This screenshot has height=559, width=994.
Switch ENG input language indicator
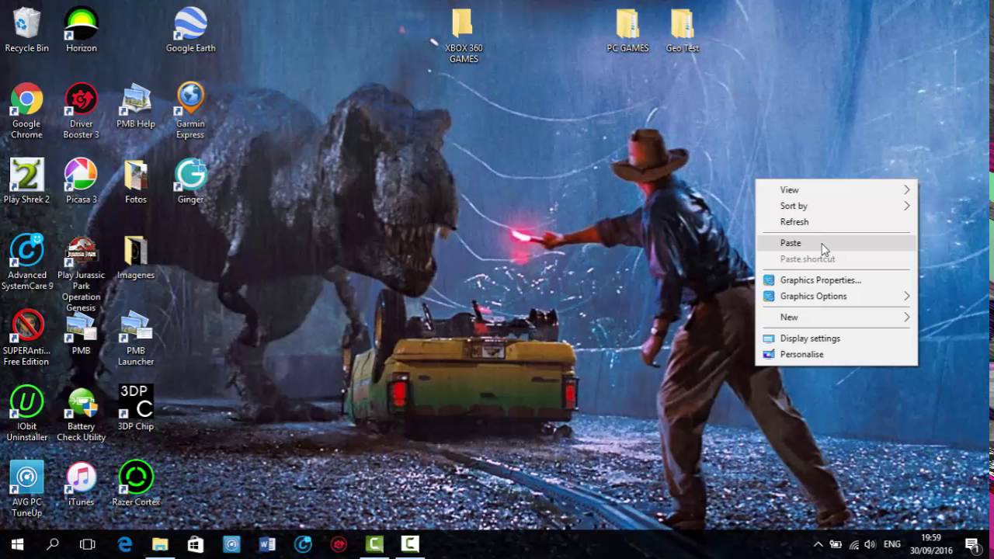coord(893,544)
